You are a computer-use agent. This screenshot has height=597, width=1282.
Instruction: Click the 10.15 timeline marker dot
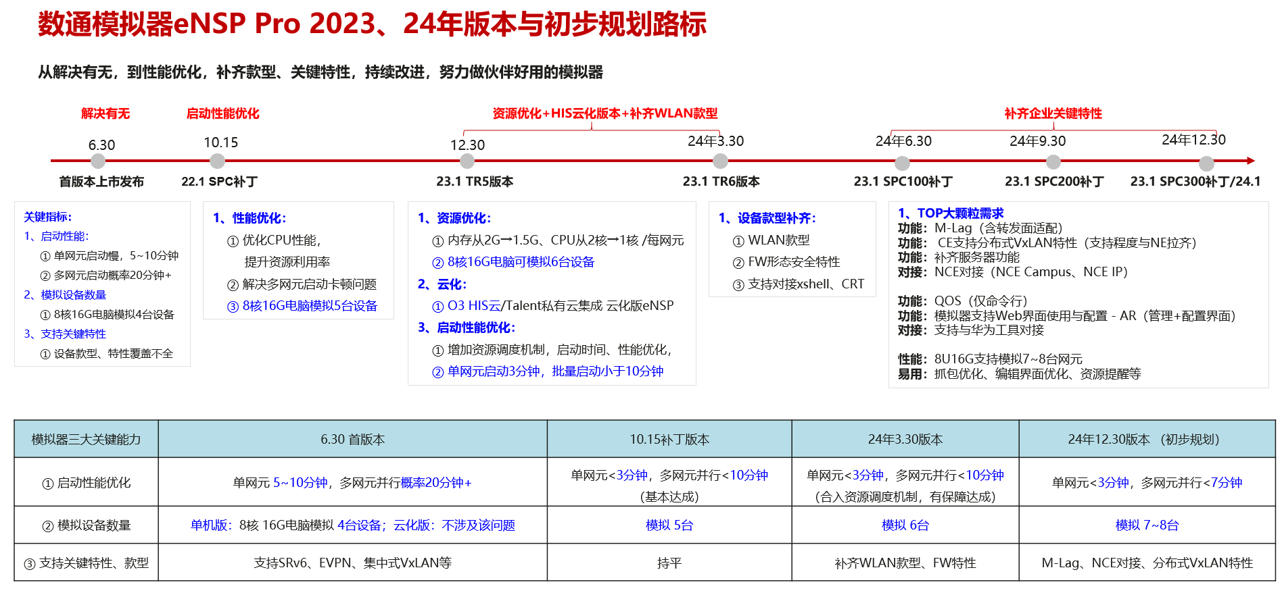(x=217, y=161)
